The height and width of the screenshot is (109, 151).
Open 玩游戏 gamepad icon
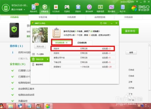pyautogui.click(x=67, y=8)
